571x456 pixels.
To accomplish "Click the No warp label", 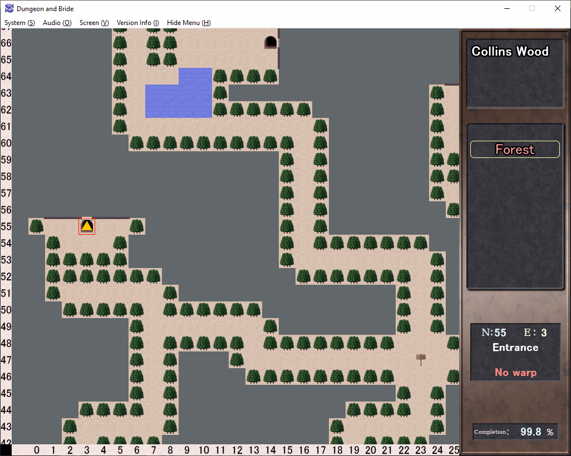I will pyautogui.click(x=515, y=372).
